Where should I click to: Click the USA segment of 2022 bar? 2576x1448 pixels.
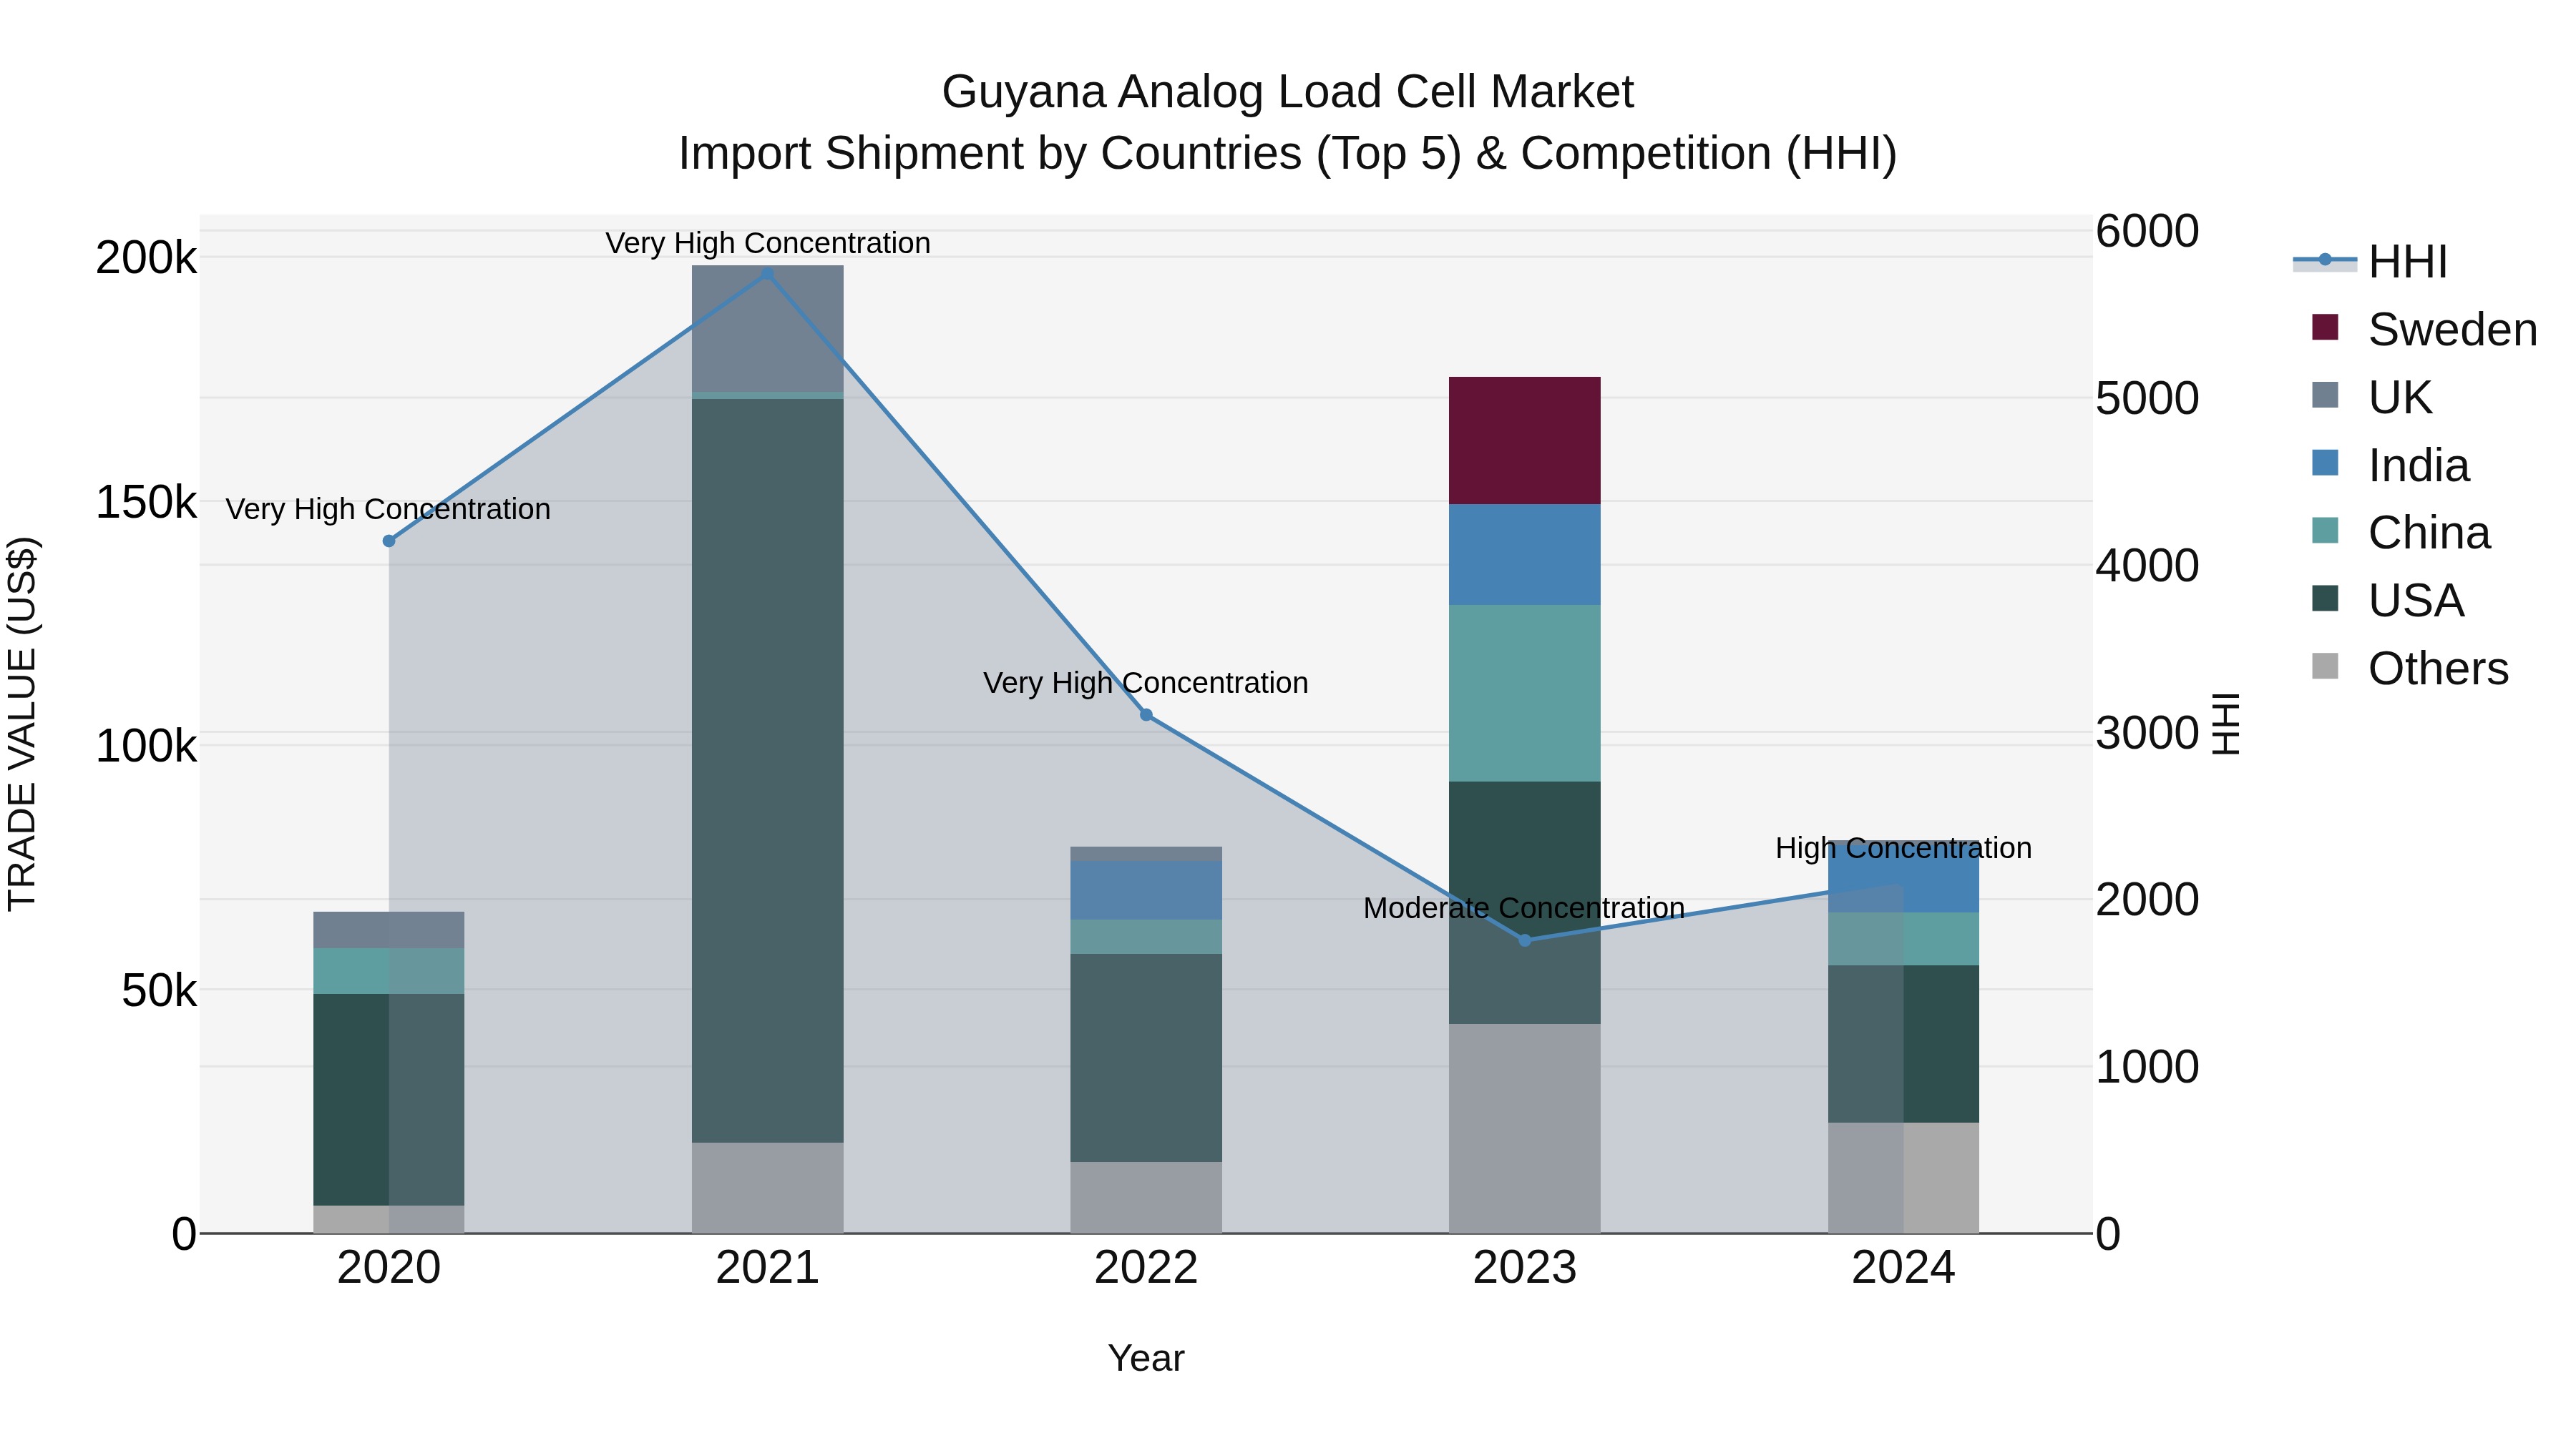[1146, 1058]
